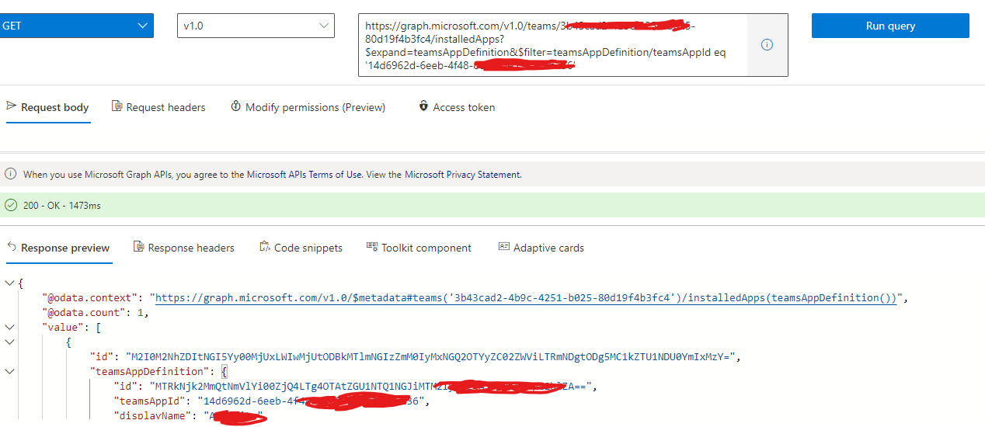Image resolution: width=985 pixels, height=427 pixels.
Task: Open the @odata.context metadata URL link
Action: (526, 298)
